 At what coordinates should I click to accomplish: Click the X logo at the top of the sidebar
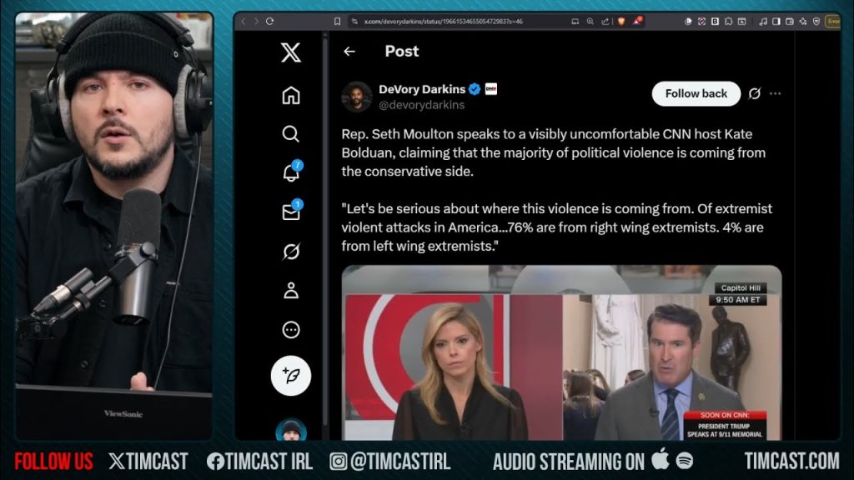[x=290, y=53]
